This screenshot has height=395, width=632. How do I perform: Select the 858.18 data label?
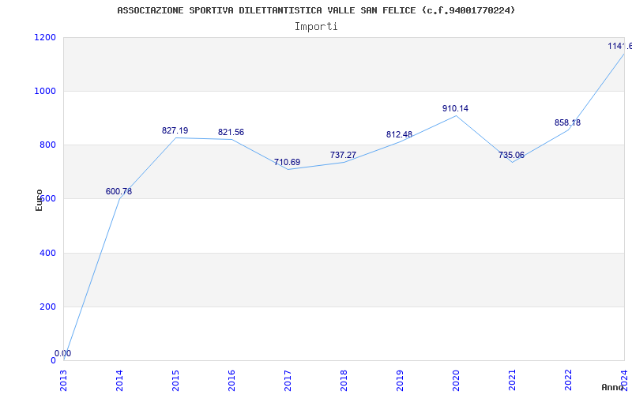tap(567, 122)
